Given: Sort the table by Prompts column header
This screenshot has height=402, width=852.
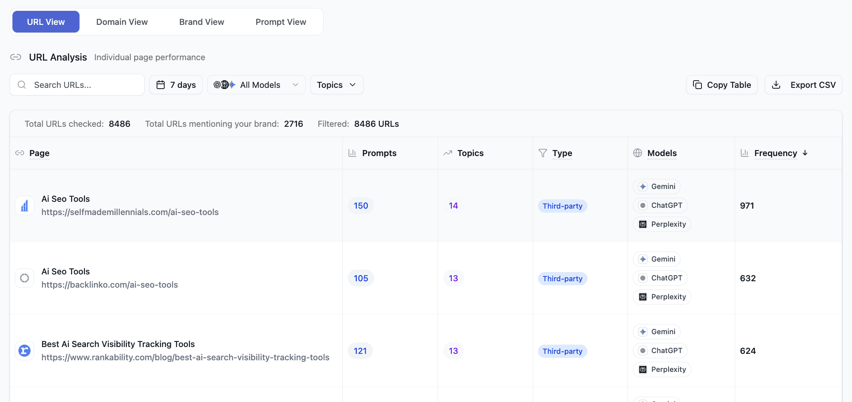Looking at the screenshot, I should tap(379, 153).
